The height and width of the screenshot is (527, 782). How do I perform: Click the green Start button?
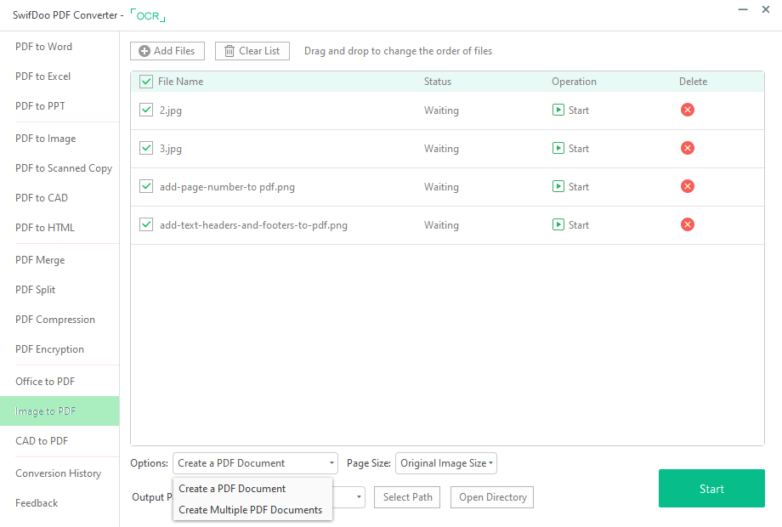point(711,489)
